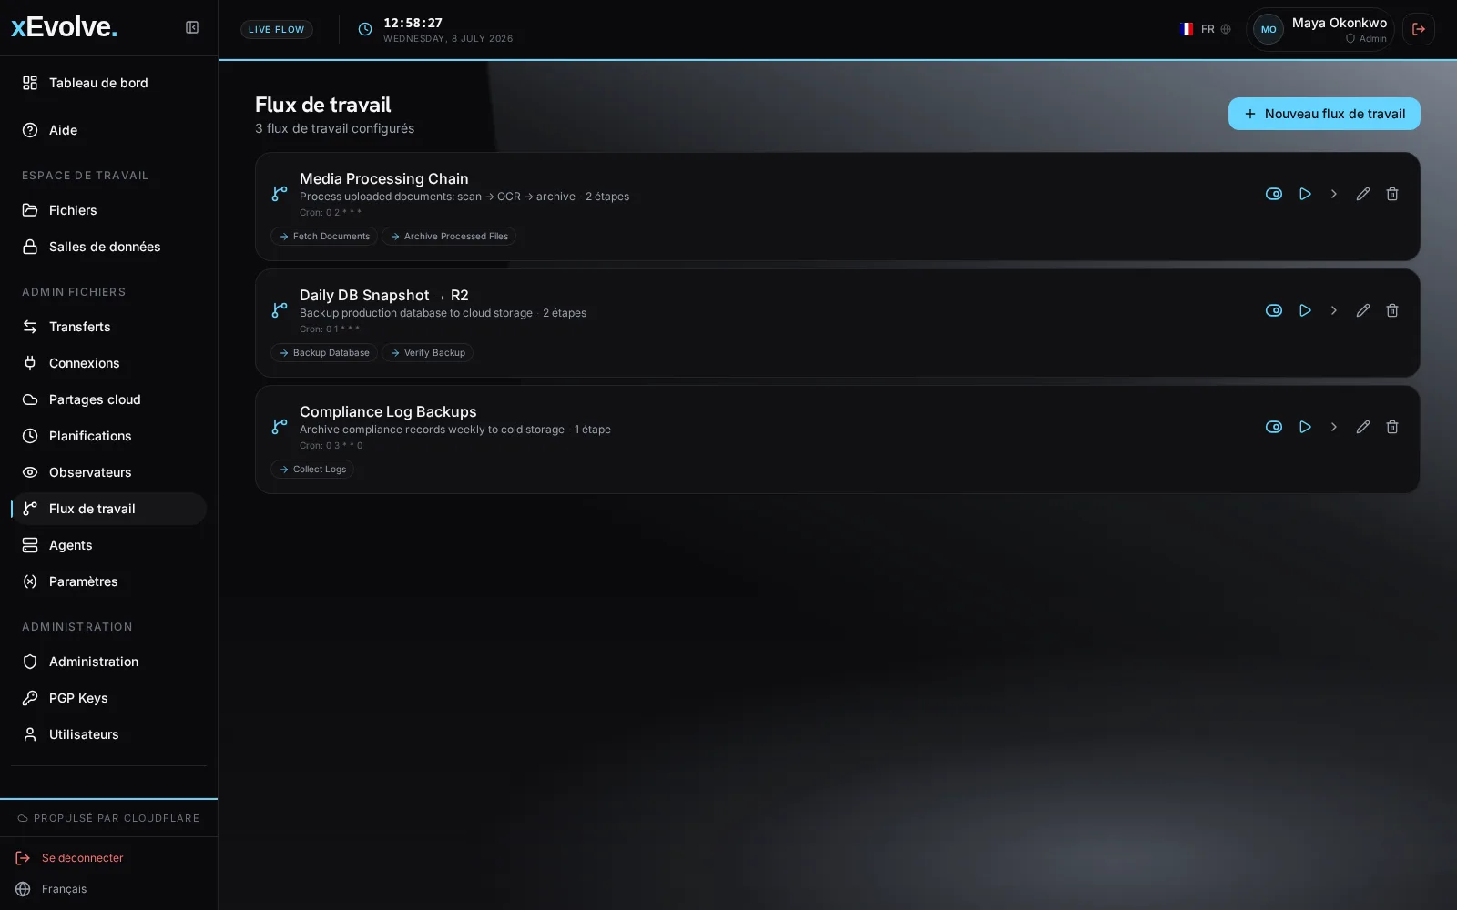1457x910 pixels.
Task: Click the logout icon in header
Action: pyautogui.click(x=1419, y=29)
